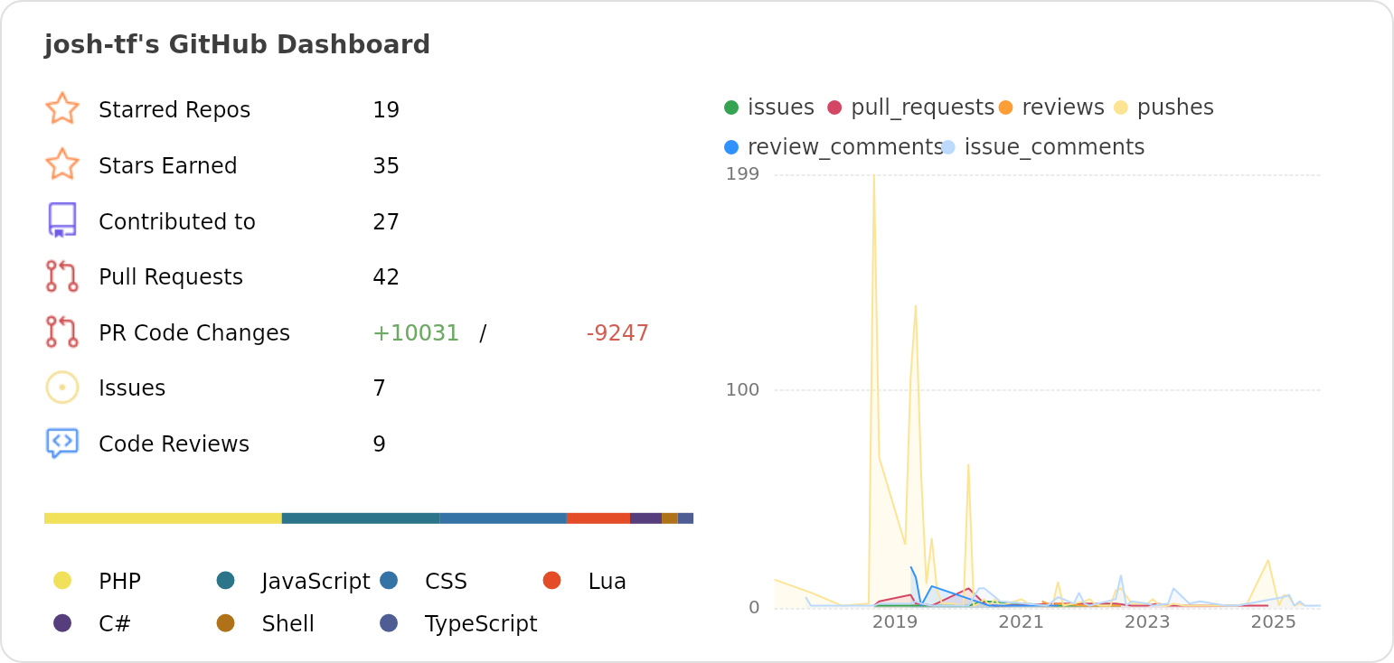Toggle the review_comments legend entry
Screen dimensions: 1394x663
(733, 146)
